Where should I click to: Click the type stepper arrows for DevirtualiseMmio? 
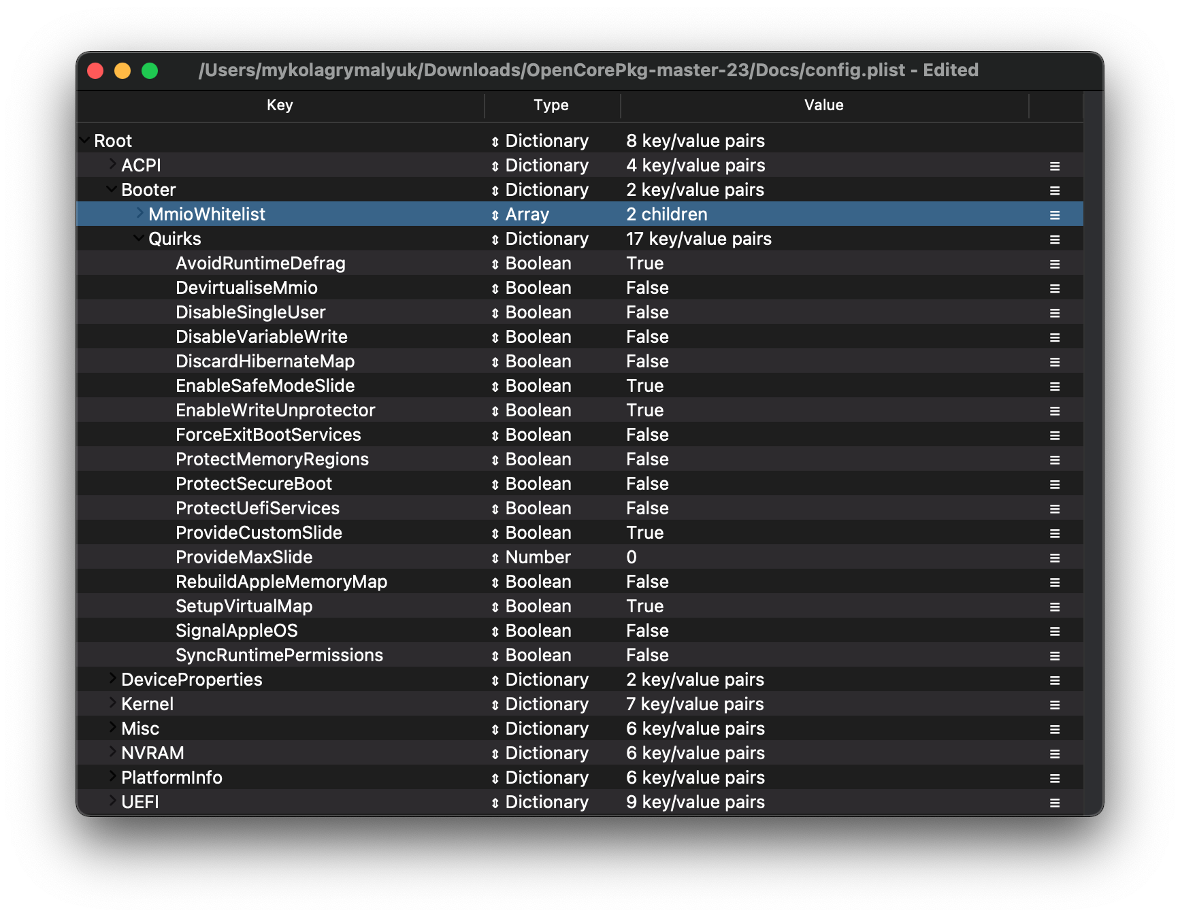point(495,288)
